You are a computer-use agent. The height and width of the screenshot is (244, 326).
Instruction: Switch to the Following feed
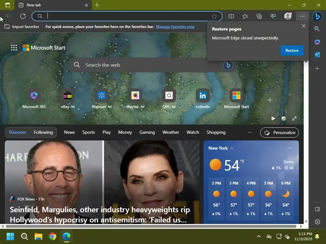[43, 132]
